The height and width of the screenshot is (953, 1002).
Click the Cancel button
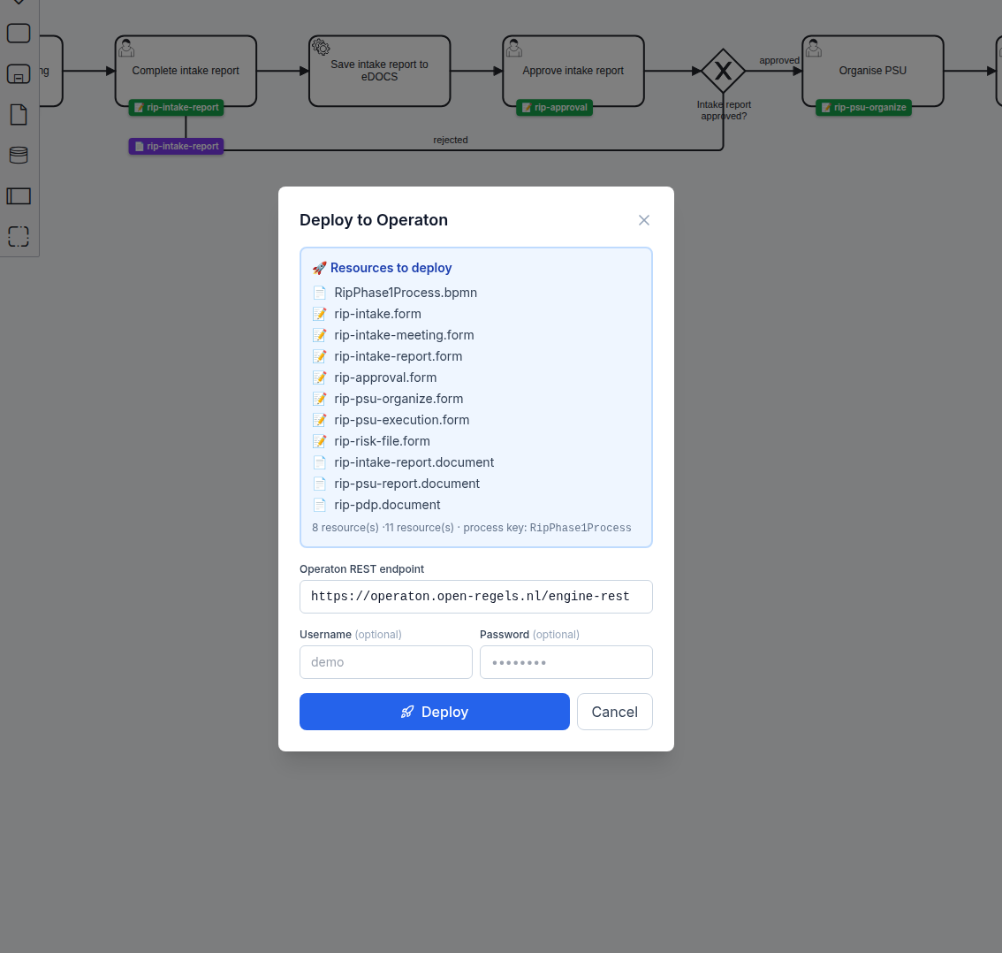tap(614, 712)
